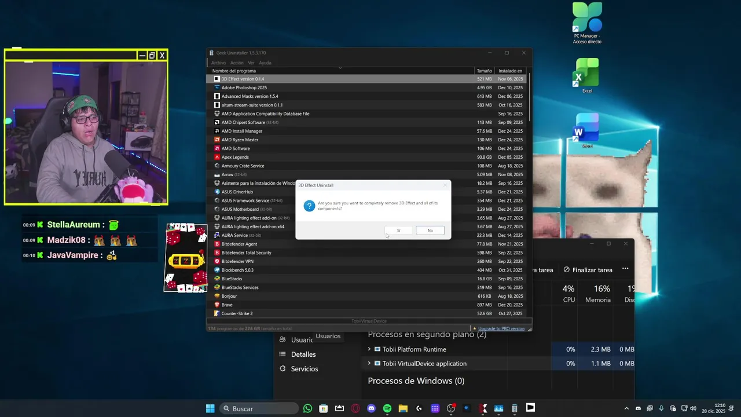Open Opera GX from the taskbar
Image resolution: width=741 pixels, height=417 pixels.
tap(355, 408)
